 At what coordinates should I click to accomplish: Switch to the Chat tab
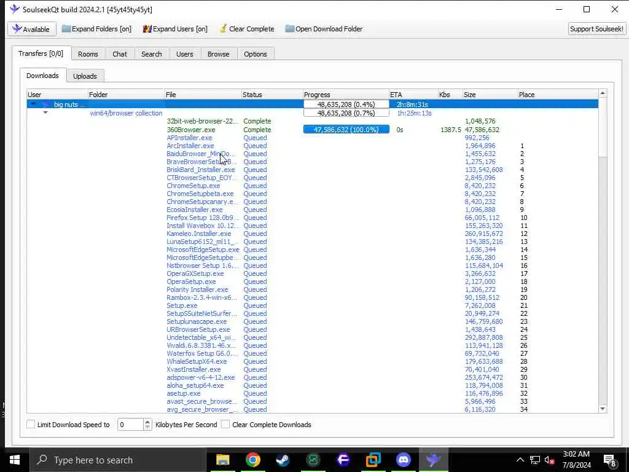point(120,54)
